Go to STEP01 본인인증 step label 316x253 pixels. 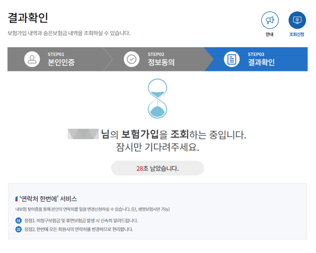61,59
